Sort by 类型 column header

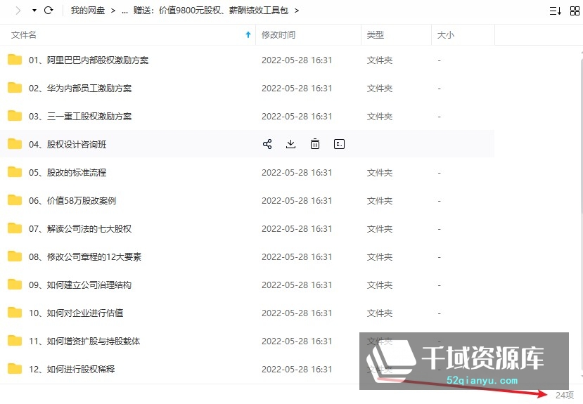coord(375,35)
